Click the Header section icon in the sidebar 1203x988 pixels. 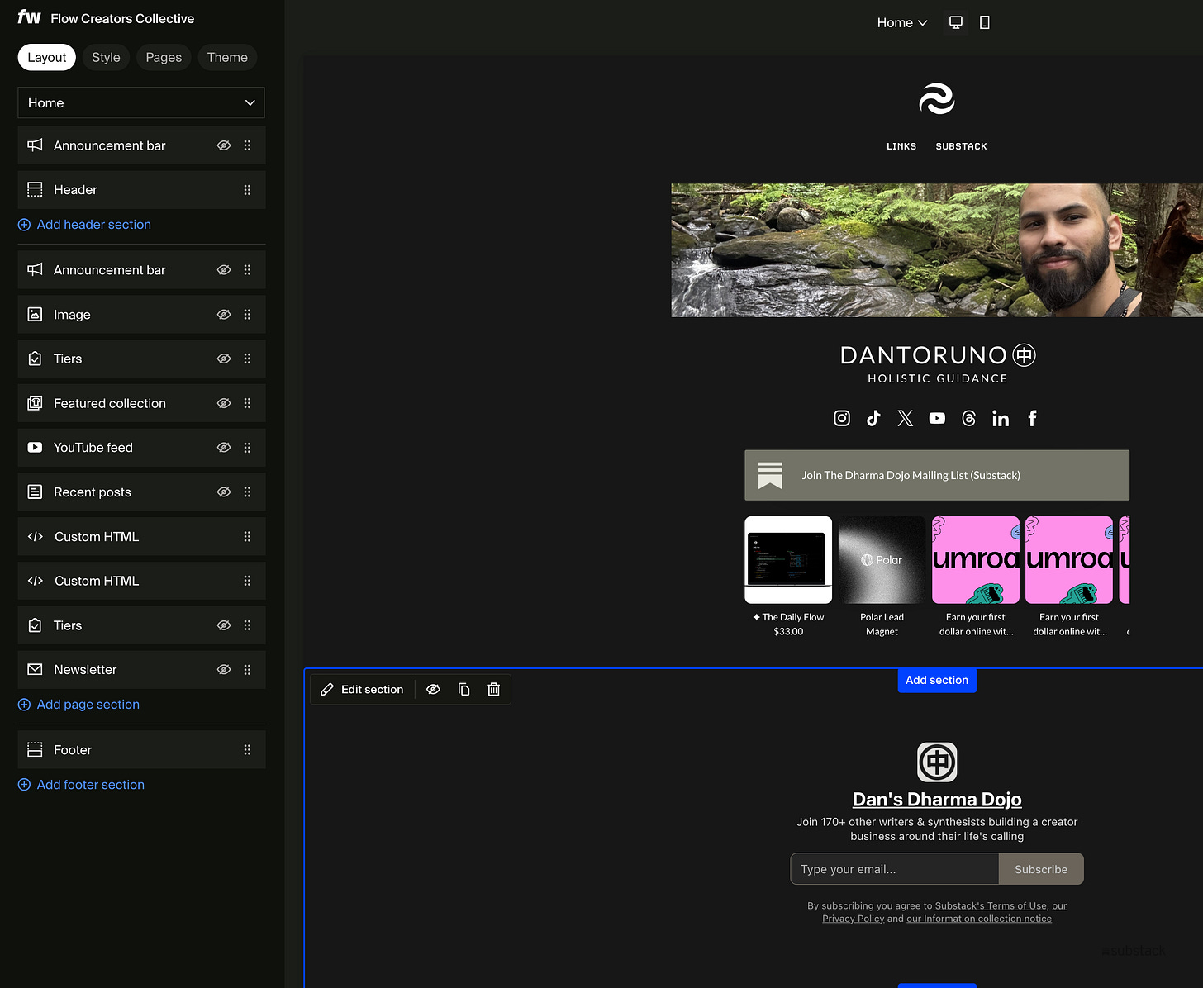(x=35, y=190)
